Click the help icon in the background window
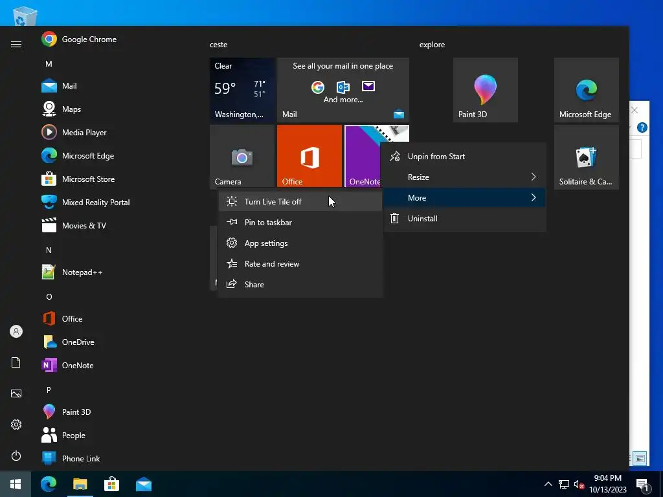Image resolution: width=663 pixels, height=497 pixels. point(642,127)
